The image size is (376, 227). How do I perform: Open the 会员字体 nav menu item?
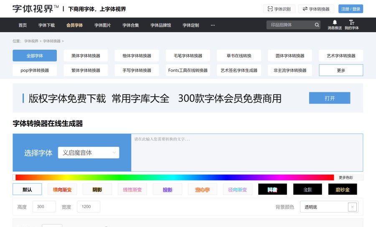(x=74, y=25)
